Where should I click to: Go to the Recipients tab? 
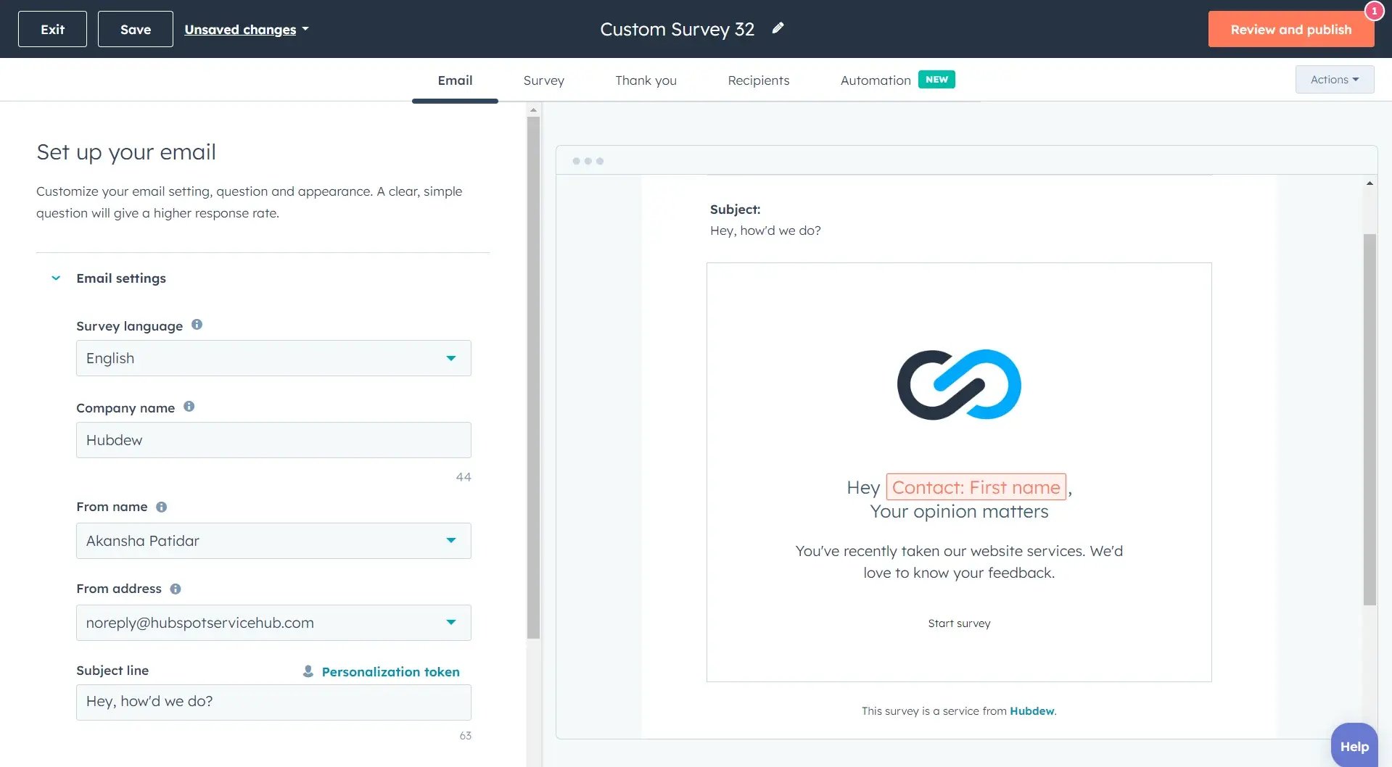tap(758, 80)
